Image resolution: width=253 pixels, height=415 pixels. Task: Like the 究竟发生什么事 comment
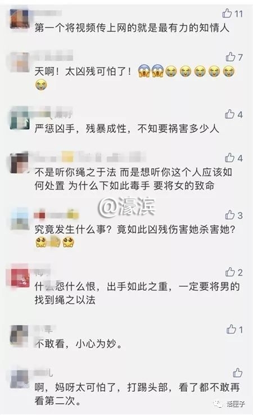(230, 215)
